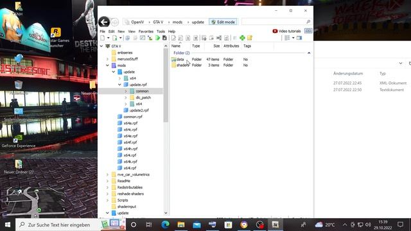
Task: Open the Tools menu
Action: (x=161, y=31)
